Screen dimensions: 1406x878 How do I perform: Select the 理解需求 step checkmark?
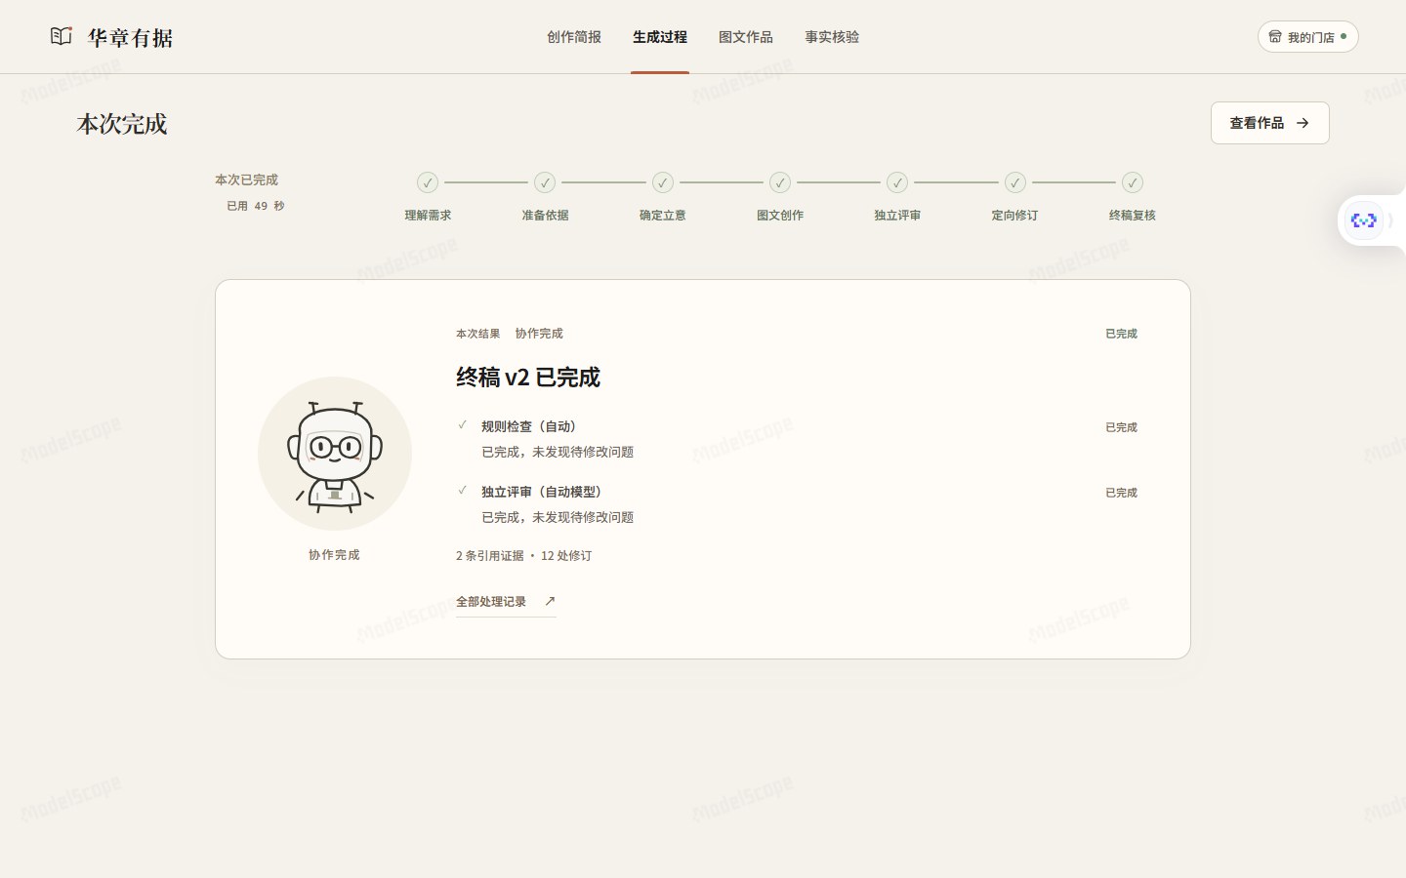[x=428, y=182]
